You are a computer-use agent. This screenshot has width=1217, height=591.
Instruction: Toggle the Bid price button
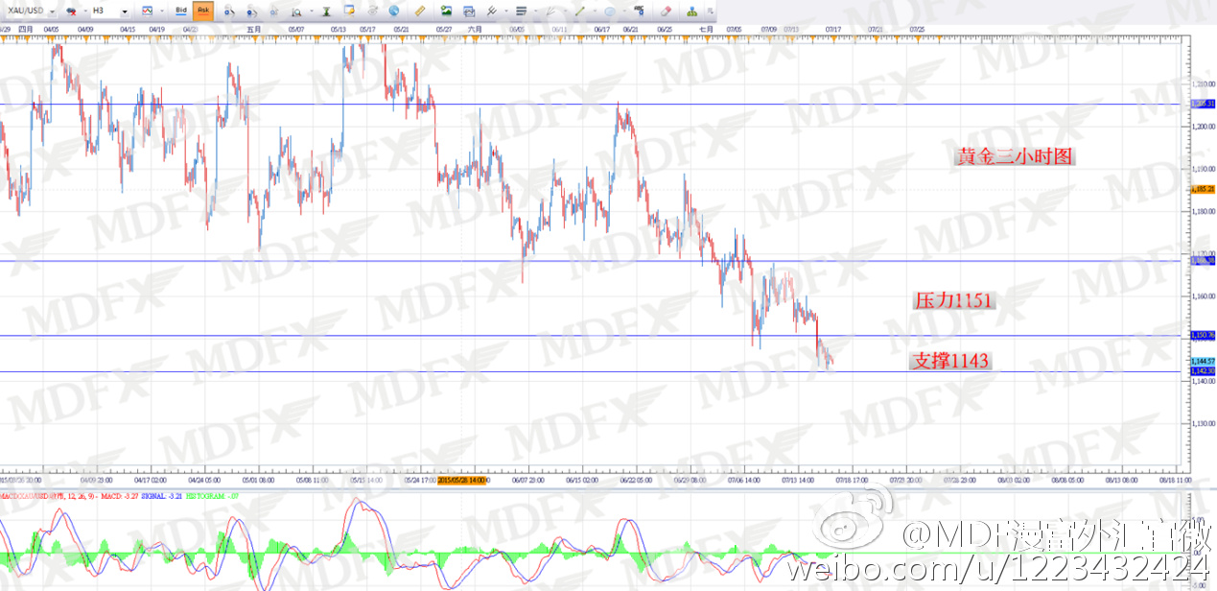point(181,12)
